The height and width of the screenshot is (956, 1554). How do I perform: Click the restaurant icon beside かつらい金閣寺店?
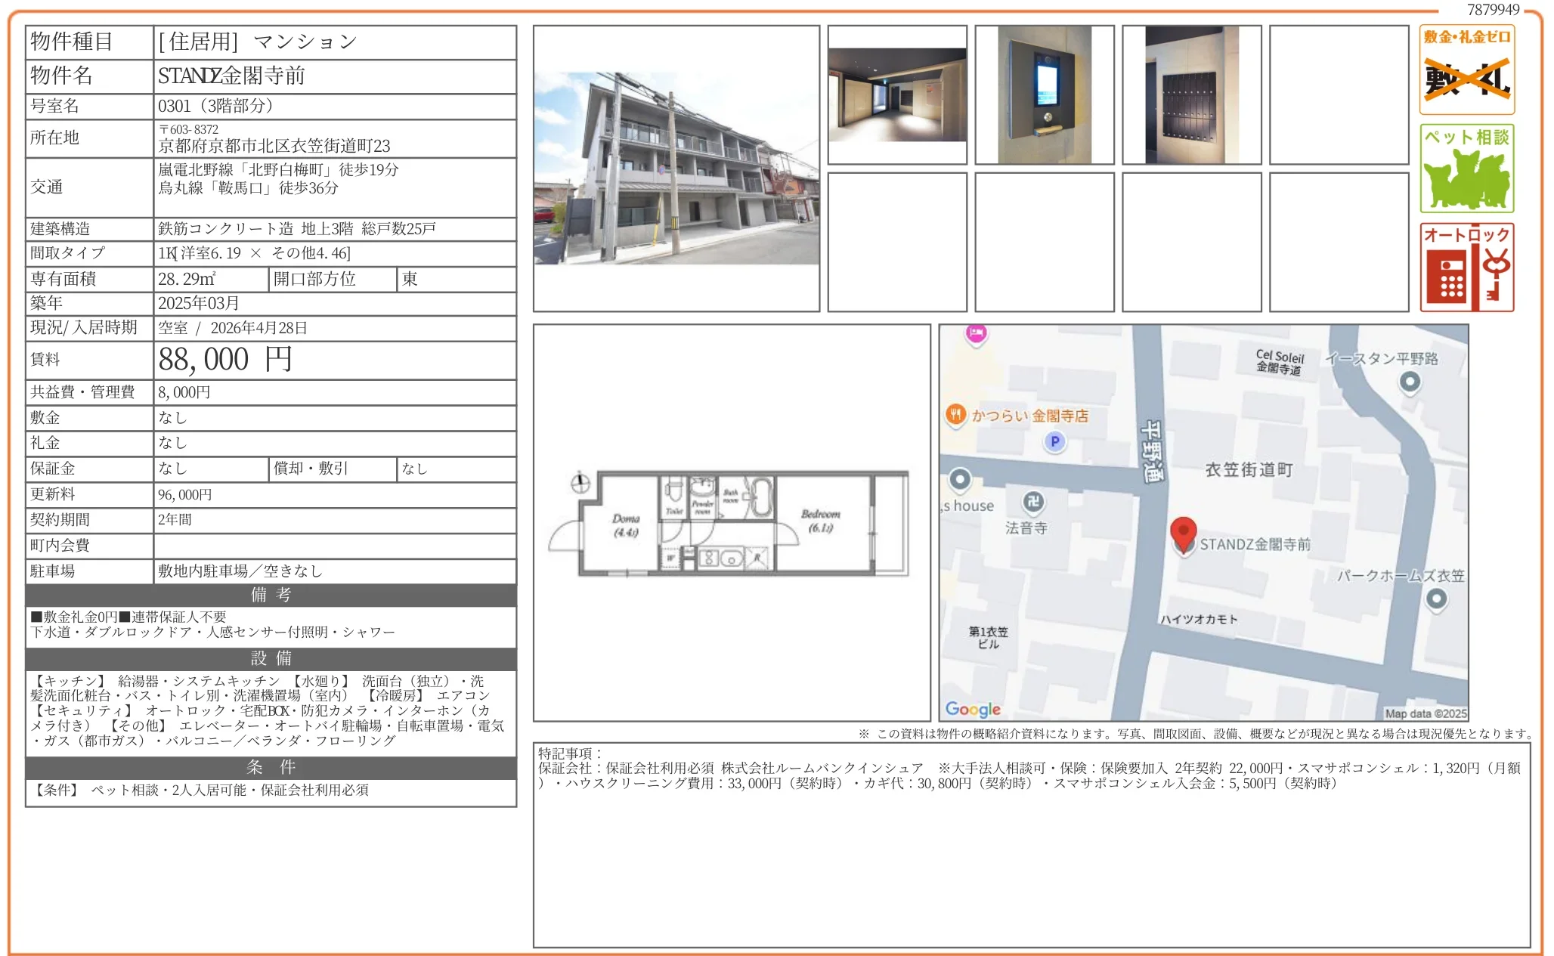(x=955, y=414)
